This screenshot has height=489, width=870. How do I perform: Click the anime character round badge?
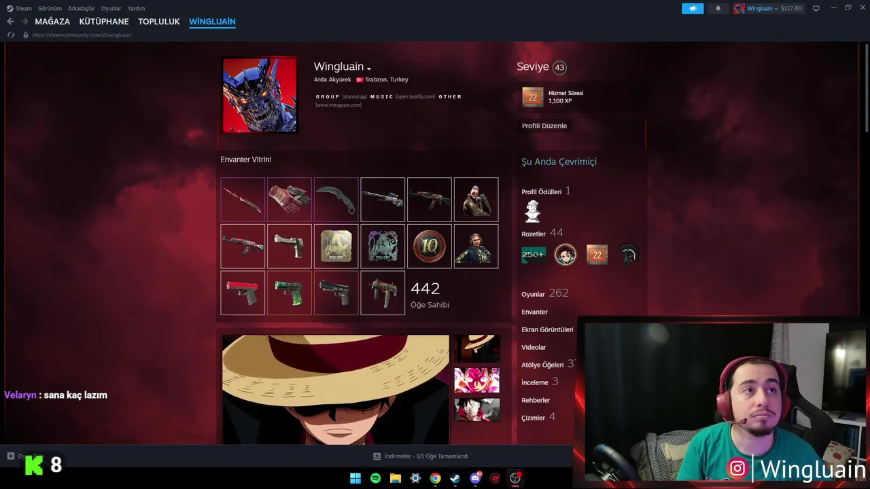pos(565,255)
